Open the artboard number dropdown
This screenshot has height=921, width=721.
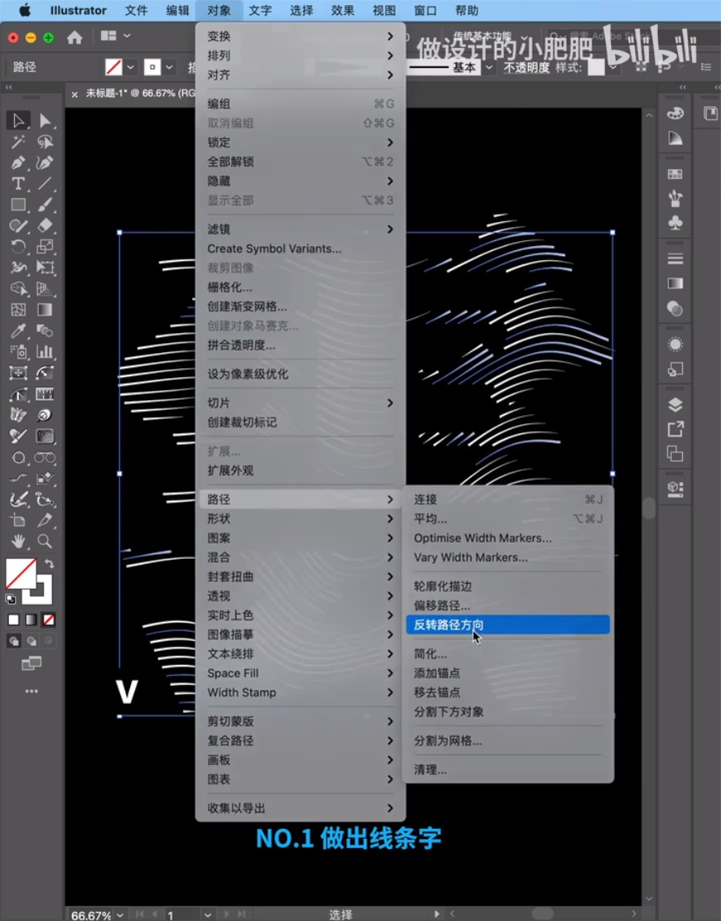coord(208,914)
